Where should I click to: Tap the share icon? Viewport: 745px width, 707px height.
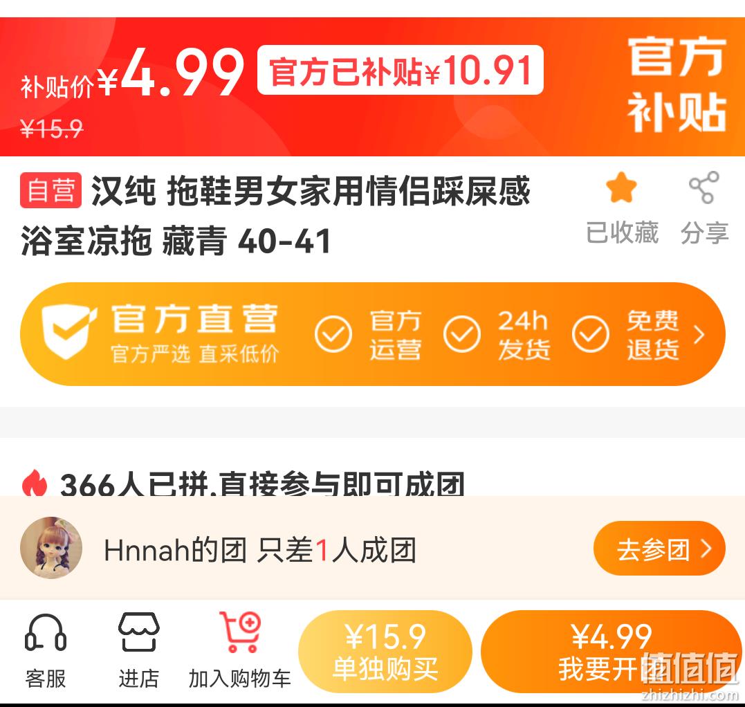point(704,187)
